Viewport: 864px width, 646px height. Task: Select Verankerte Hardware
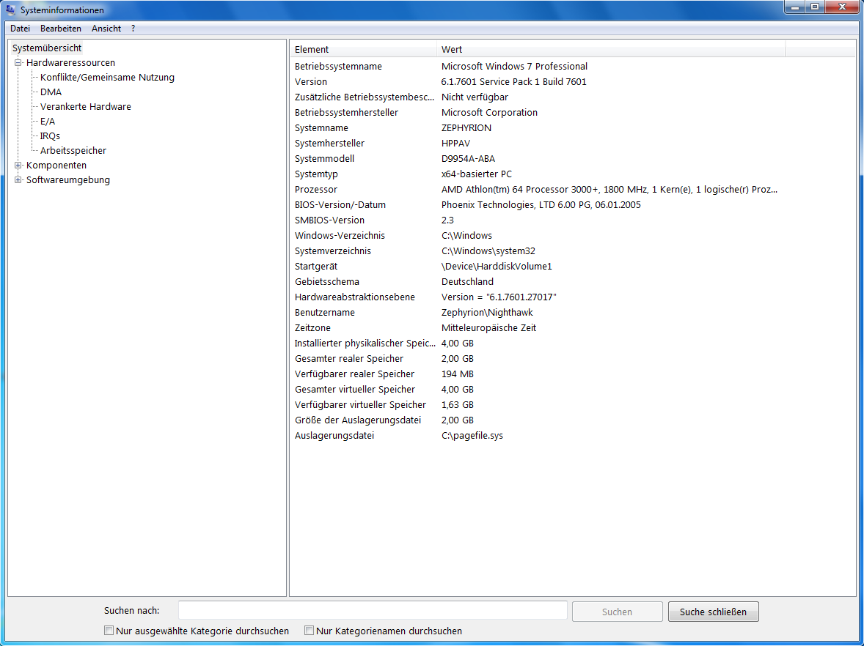coord(85,107)
